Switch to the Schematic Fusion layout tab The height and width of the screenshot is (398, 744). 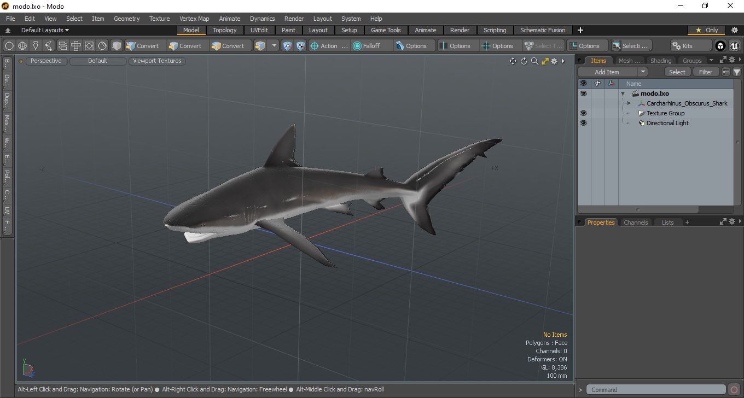(543, 30)
